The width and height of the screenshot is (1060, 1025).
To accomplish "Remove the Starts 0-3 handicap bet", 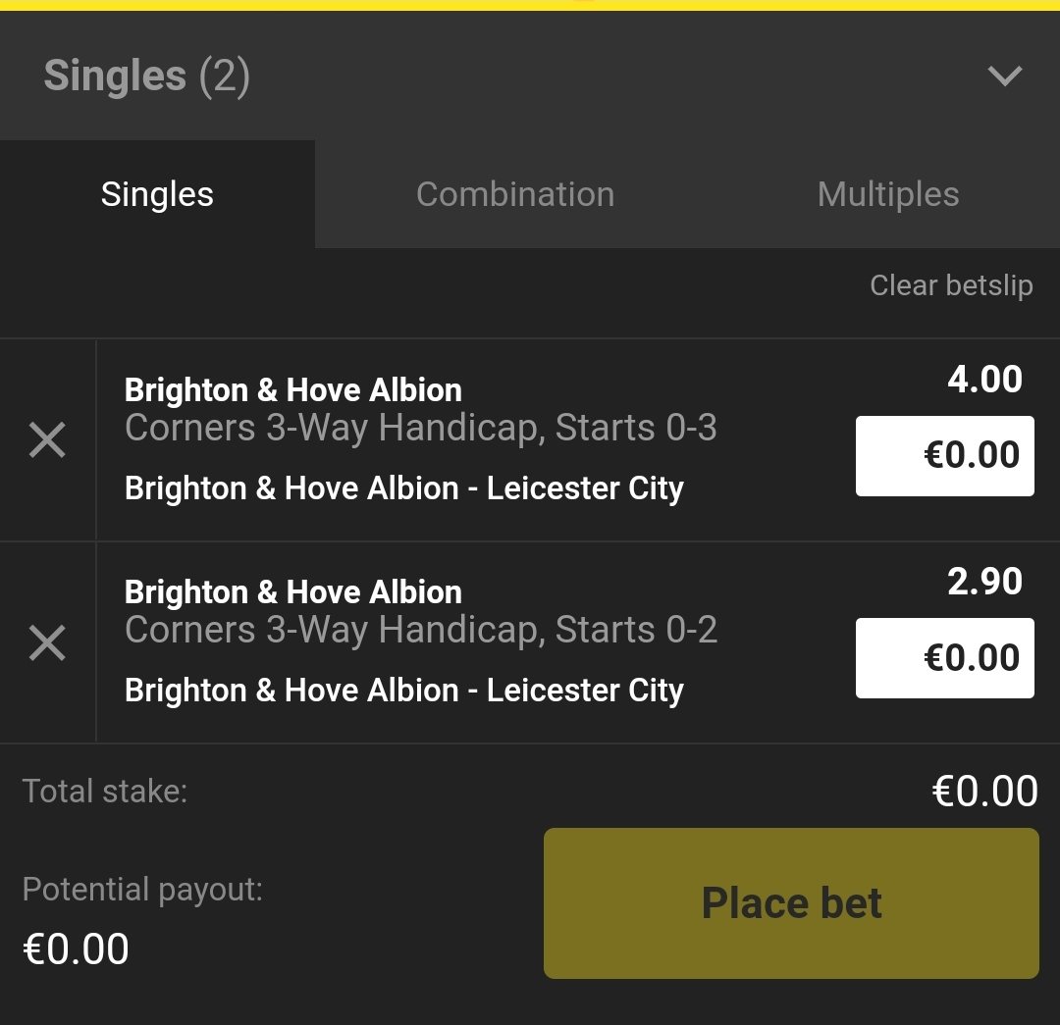I will coord(47,441).
